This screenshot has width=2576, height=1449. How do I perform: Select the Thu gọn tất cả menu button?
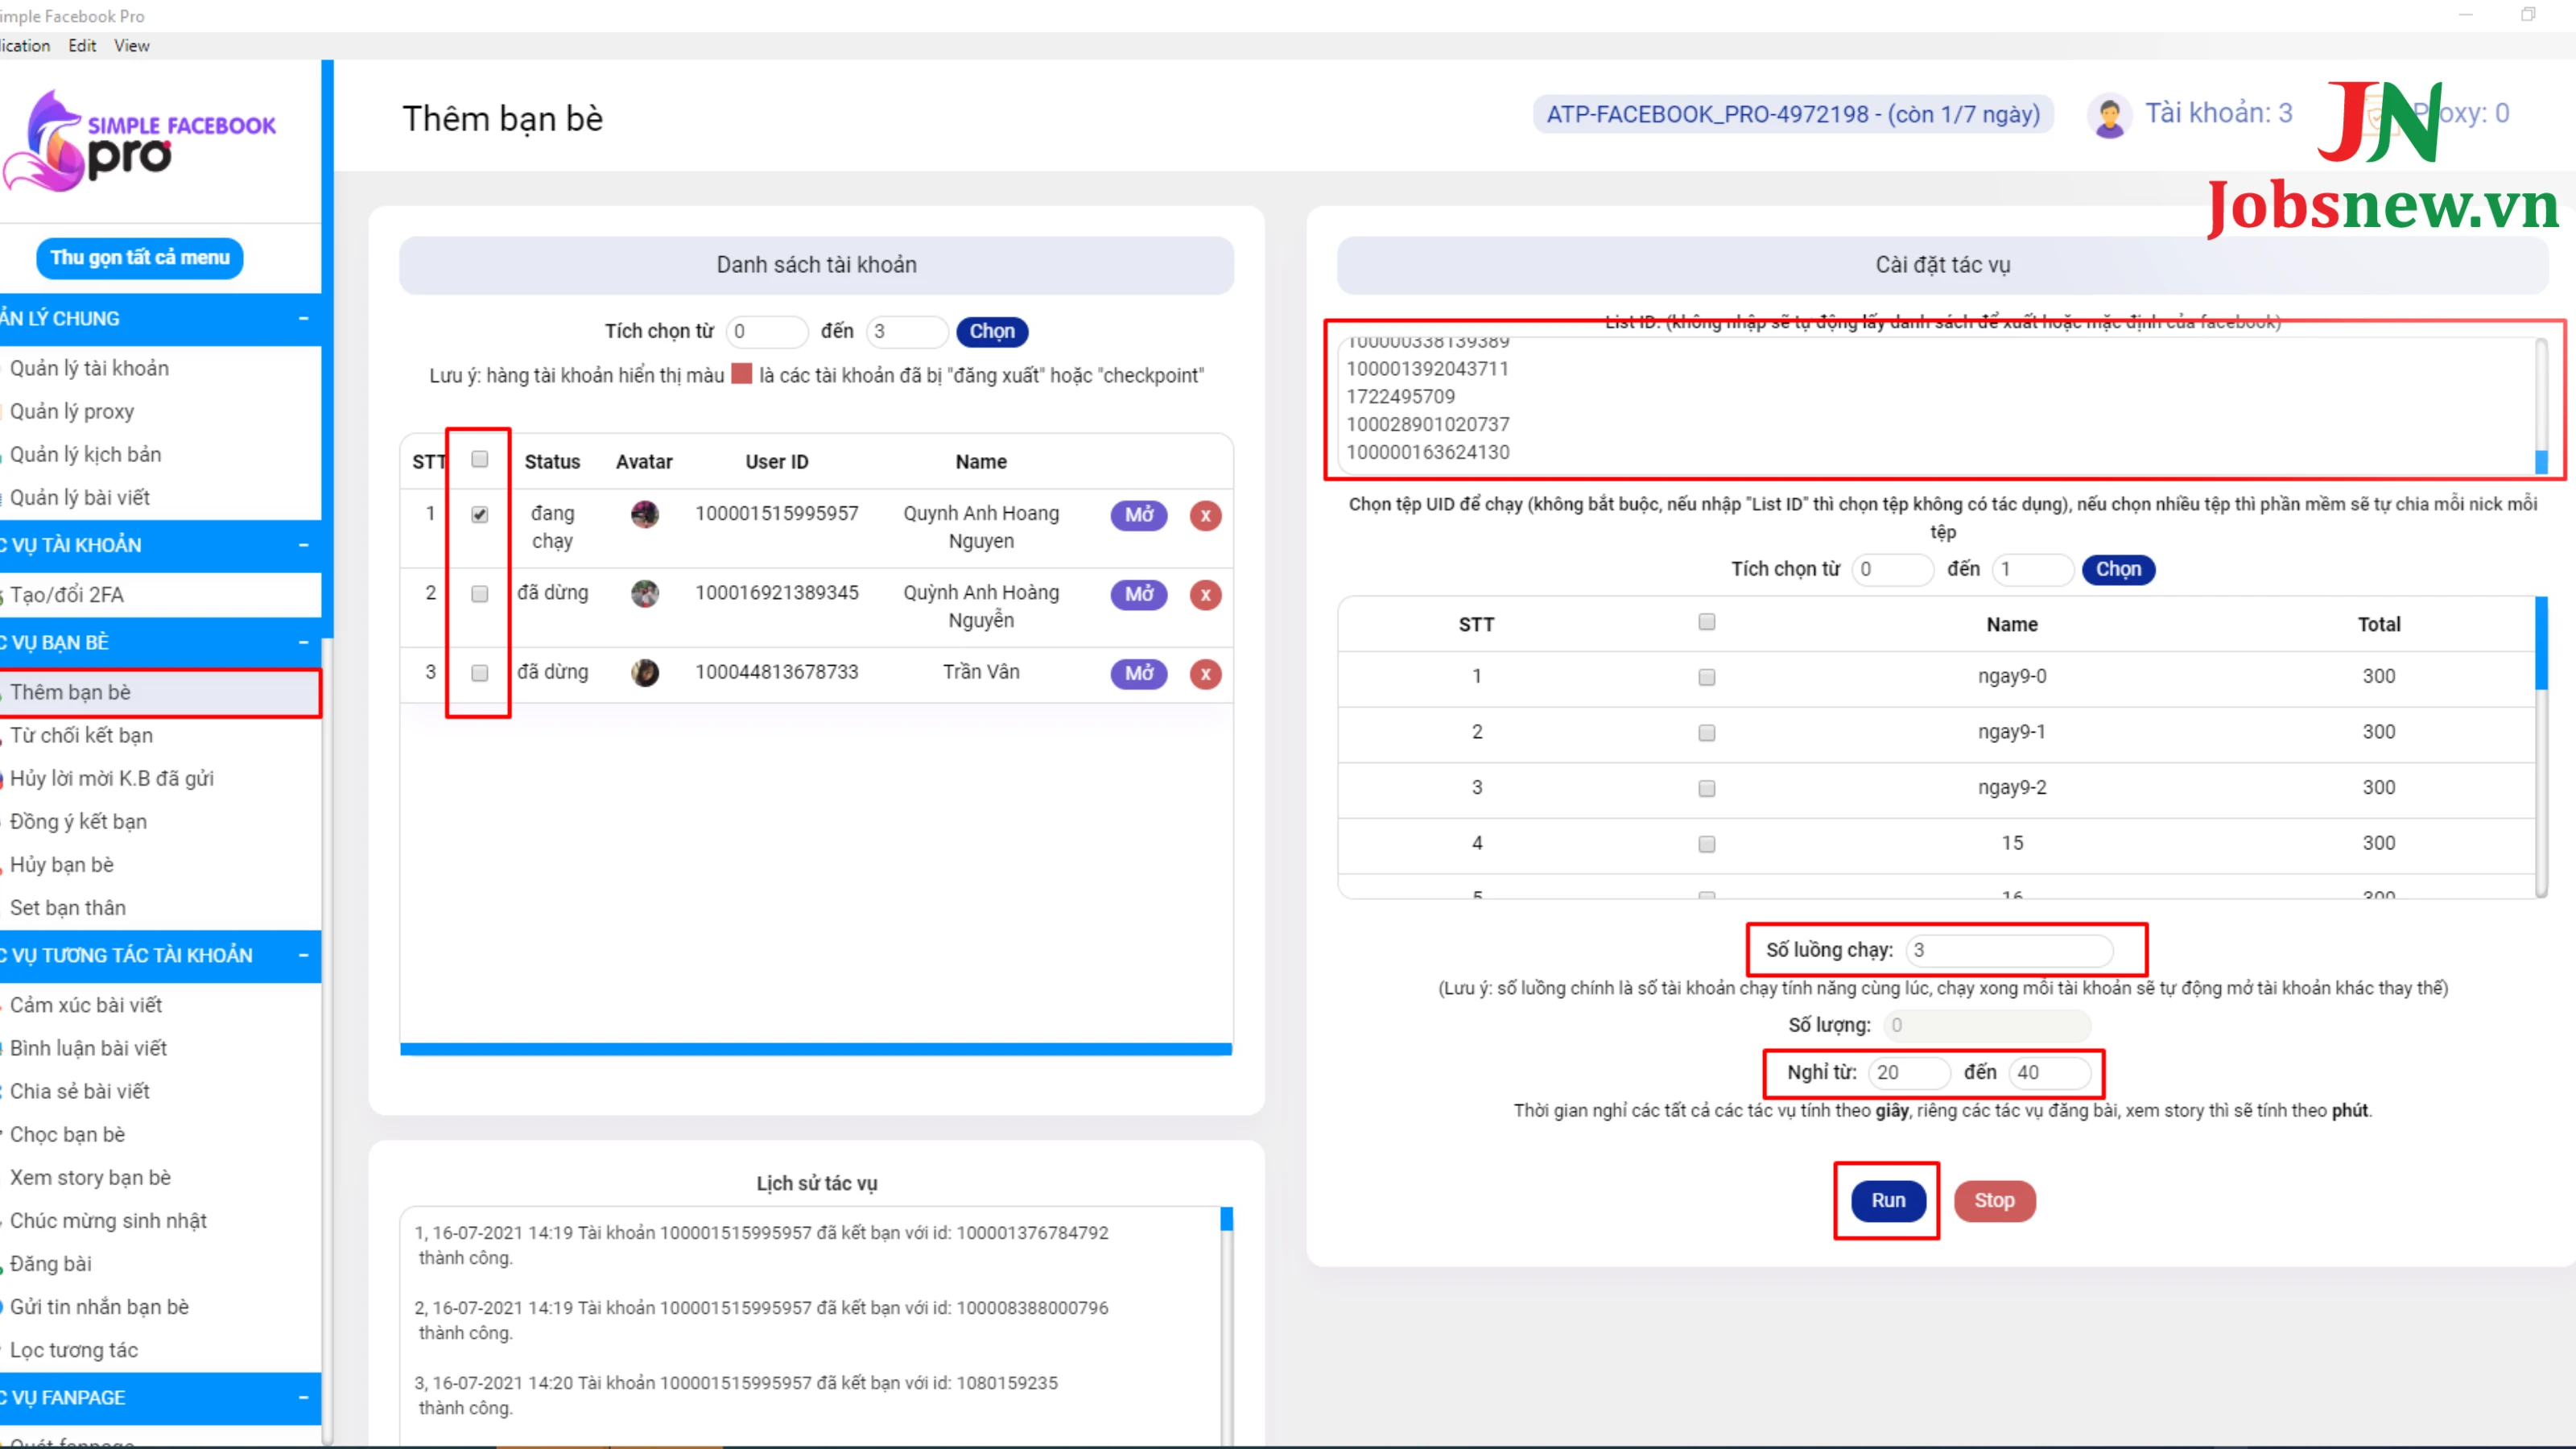(140, 257)
